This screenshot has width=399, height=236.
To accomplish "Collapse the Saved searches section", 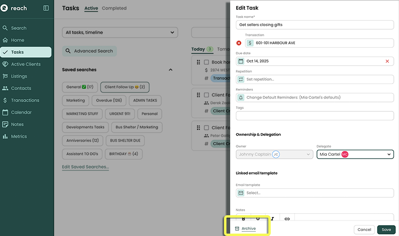I will coord(170,70).
